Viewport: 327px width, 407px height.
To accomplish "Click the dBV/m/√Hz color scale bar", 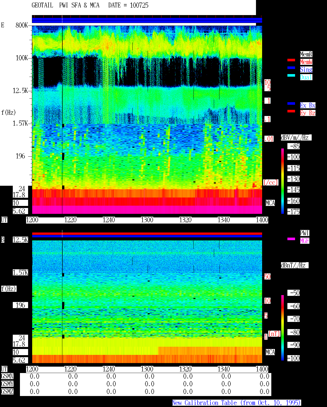I will coord(283,181).
